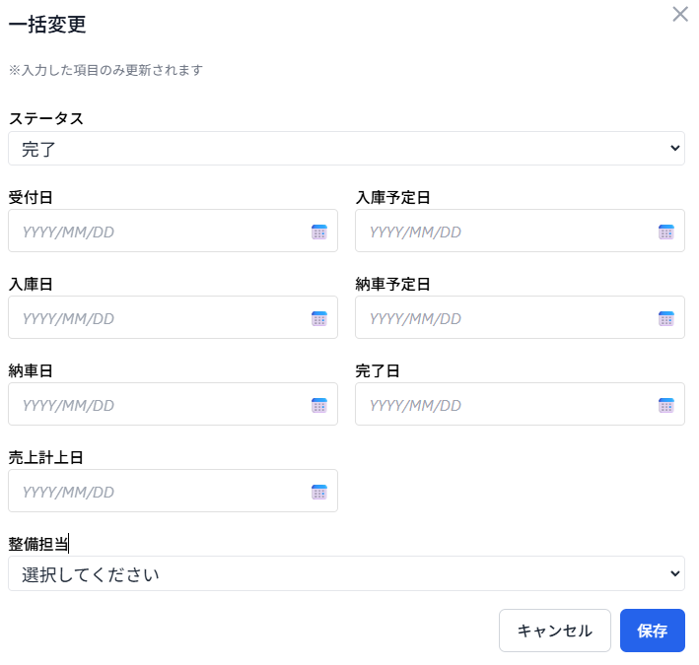Open calendar picker for 入庫予定日
Screen dimensions: 699x665
click(665, 232)
